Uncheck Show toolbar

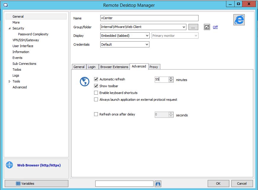[x=96, y=86]
